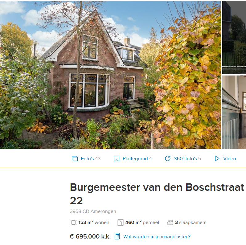Image resolution: width=246 pixels, height=245 pixels.
Task: Click the living area size icon
Action: 74,223
